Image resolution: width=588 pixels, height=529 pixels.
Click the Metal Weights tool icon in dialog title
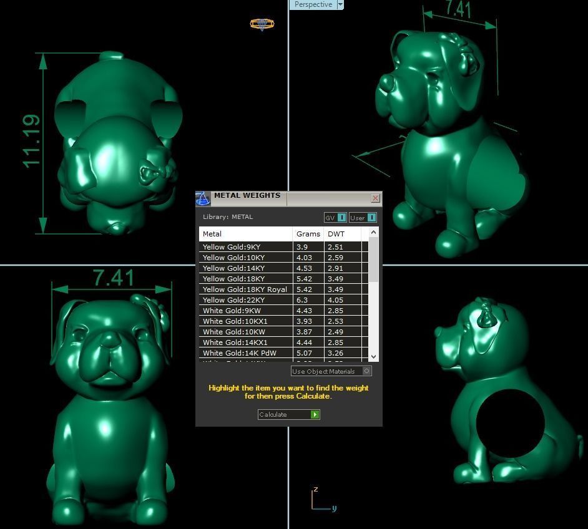(203, 199)
